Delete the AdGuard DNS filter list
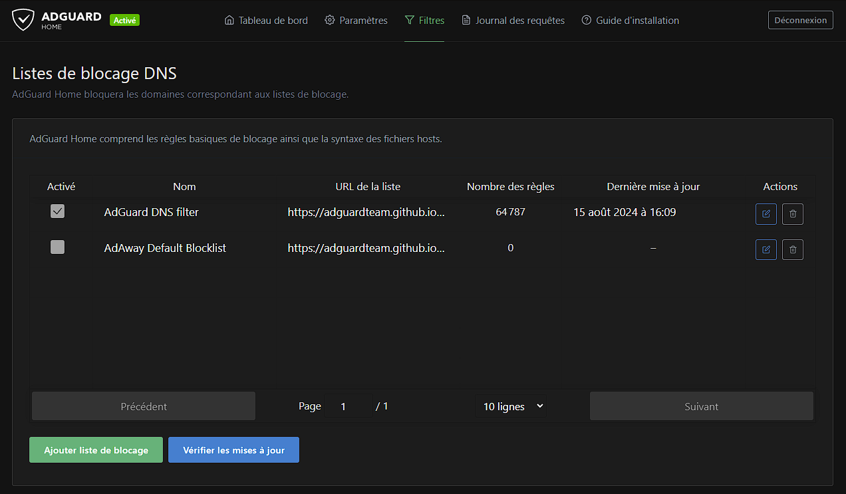This screenshot has width=846, height=494. pos(793,214)
